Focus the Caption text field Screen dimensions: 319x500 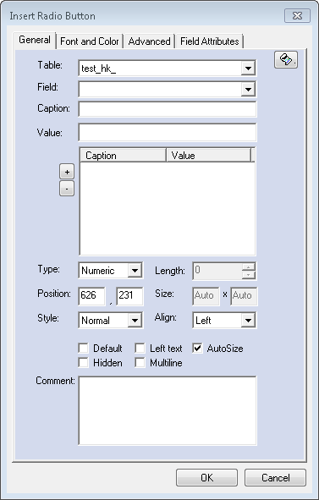(x=168, y=109)
